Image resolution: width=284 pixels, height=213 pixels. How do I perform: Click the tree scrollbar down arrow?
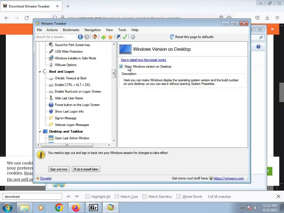[114, 140]
